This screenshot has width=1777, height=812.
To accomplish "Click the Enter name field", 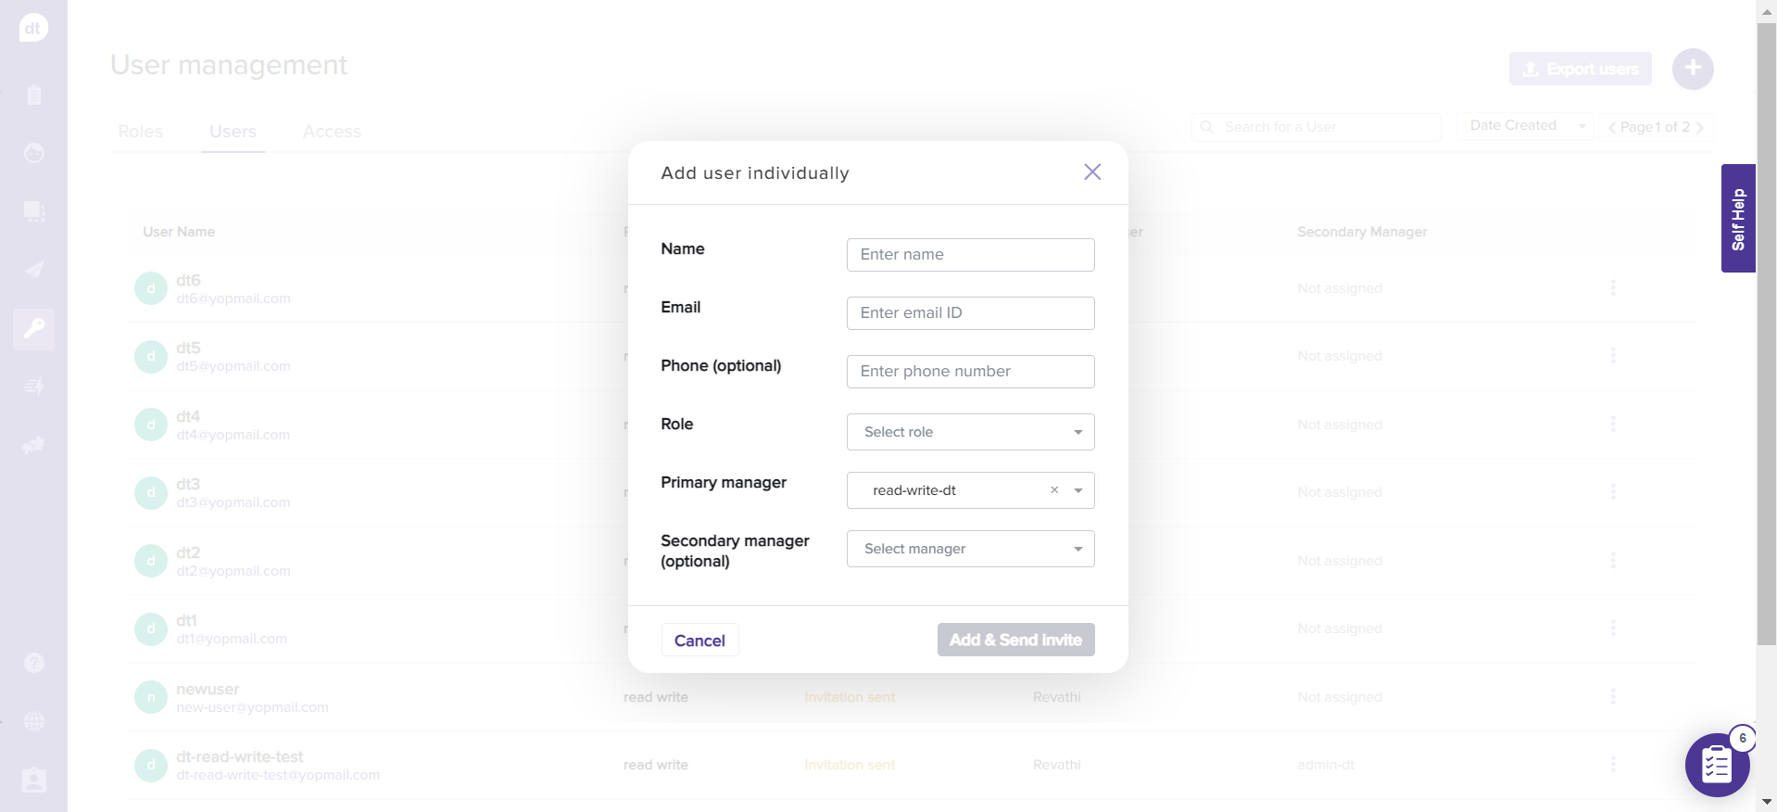I will click(970, 255).
